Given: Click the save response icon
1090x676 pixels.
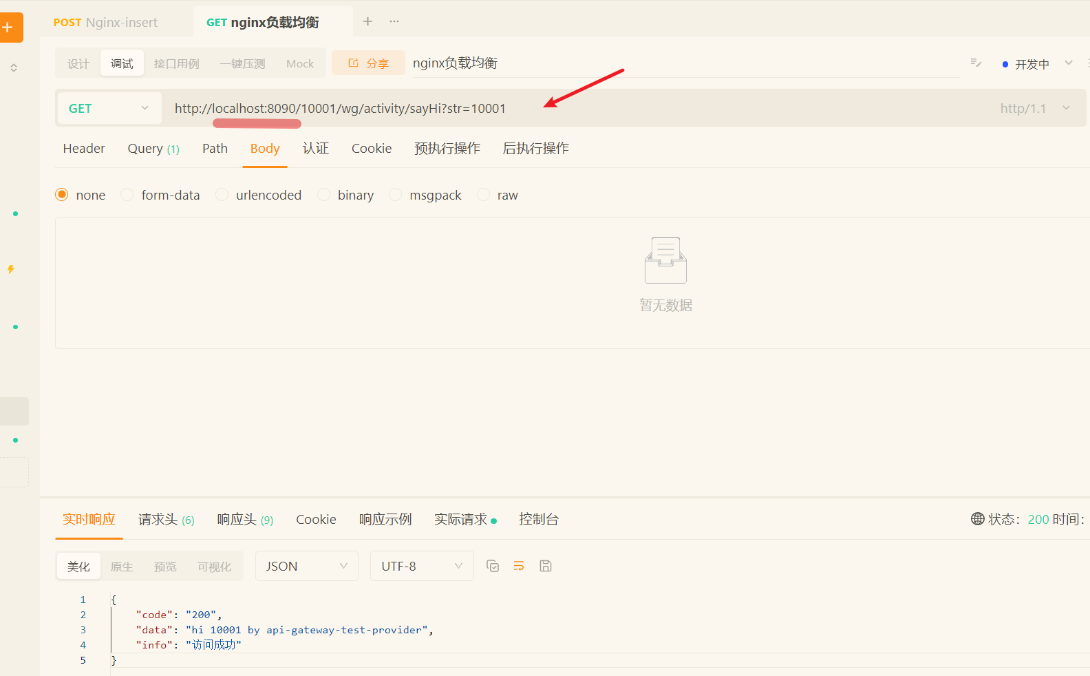Looking at the screenshot, I should 546,566.
